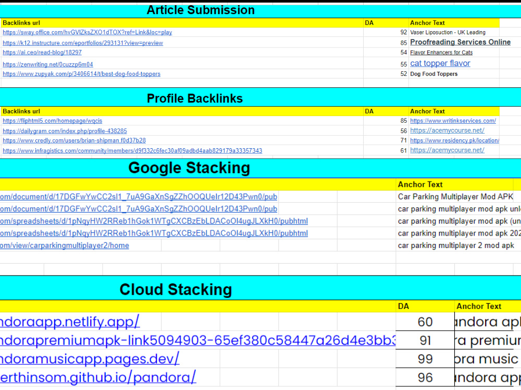Viewport: 521px width, 390px height.
Task: Open the infragistics.com community members link
Action: [132, 151]
